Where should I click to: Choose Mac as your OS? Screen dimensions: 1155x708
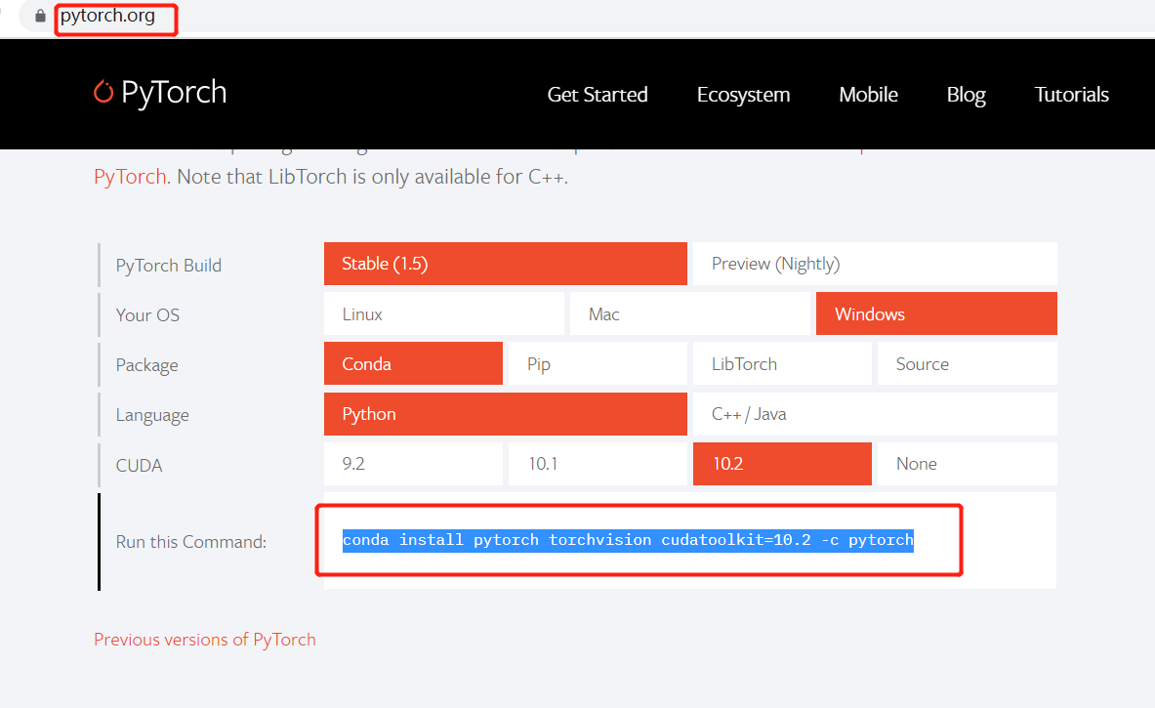pos(690,313)
